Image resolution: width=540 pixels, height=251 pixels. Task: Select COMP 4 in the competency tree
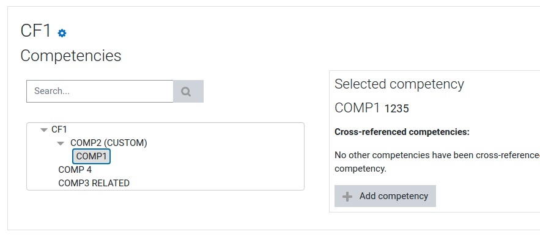tap(75, 170)
